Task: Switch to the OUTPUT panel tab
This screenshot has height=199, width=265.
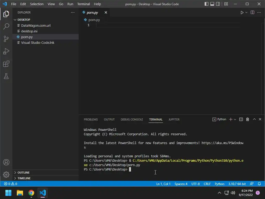Action: coord(109,119)
